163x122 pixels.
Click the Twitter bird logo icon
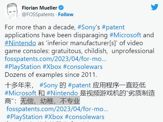click(154, 7)
